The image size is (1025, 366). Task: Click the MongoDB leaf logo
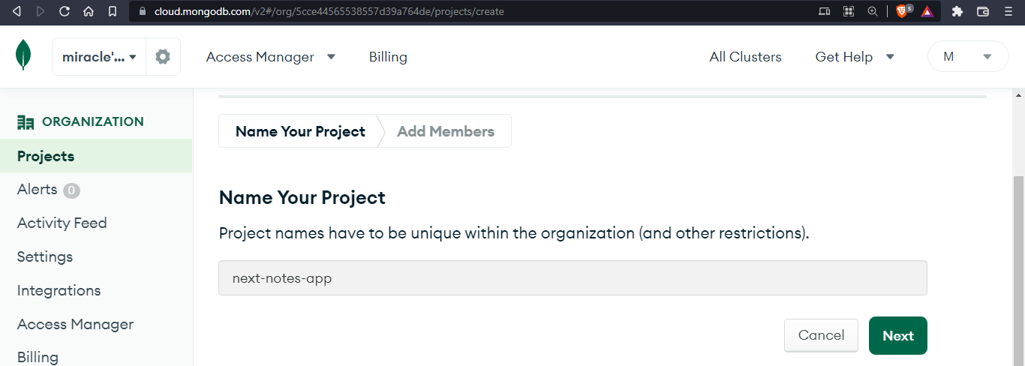pyautogui.click(x=23, y=56)
